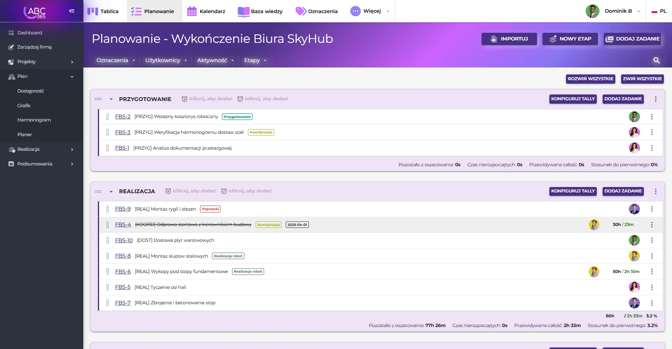Open options menu for task FBS-1
The height and width of the screenshot is (349, 672).
click(x=652, y=148)
